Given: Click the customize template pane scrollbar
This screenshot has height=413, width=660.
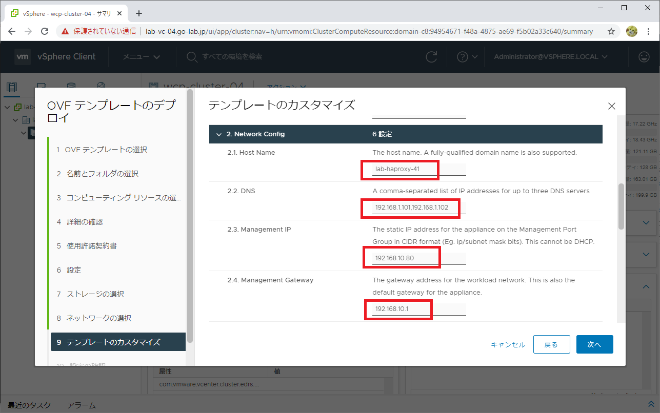Looking at the screenshot, I should coord(621,206).
